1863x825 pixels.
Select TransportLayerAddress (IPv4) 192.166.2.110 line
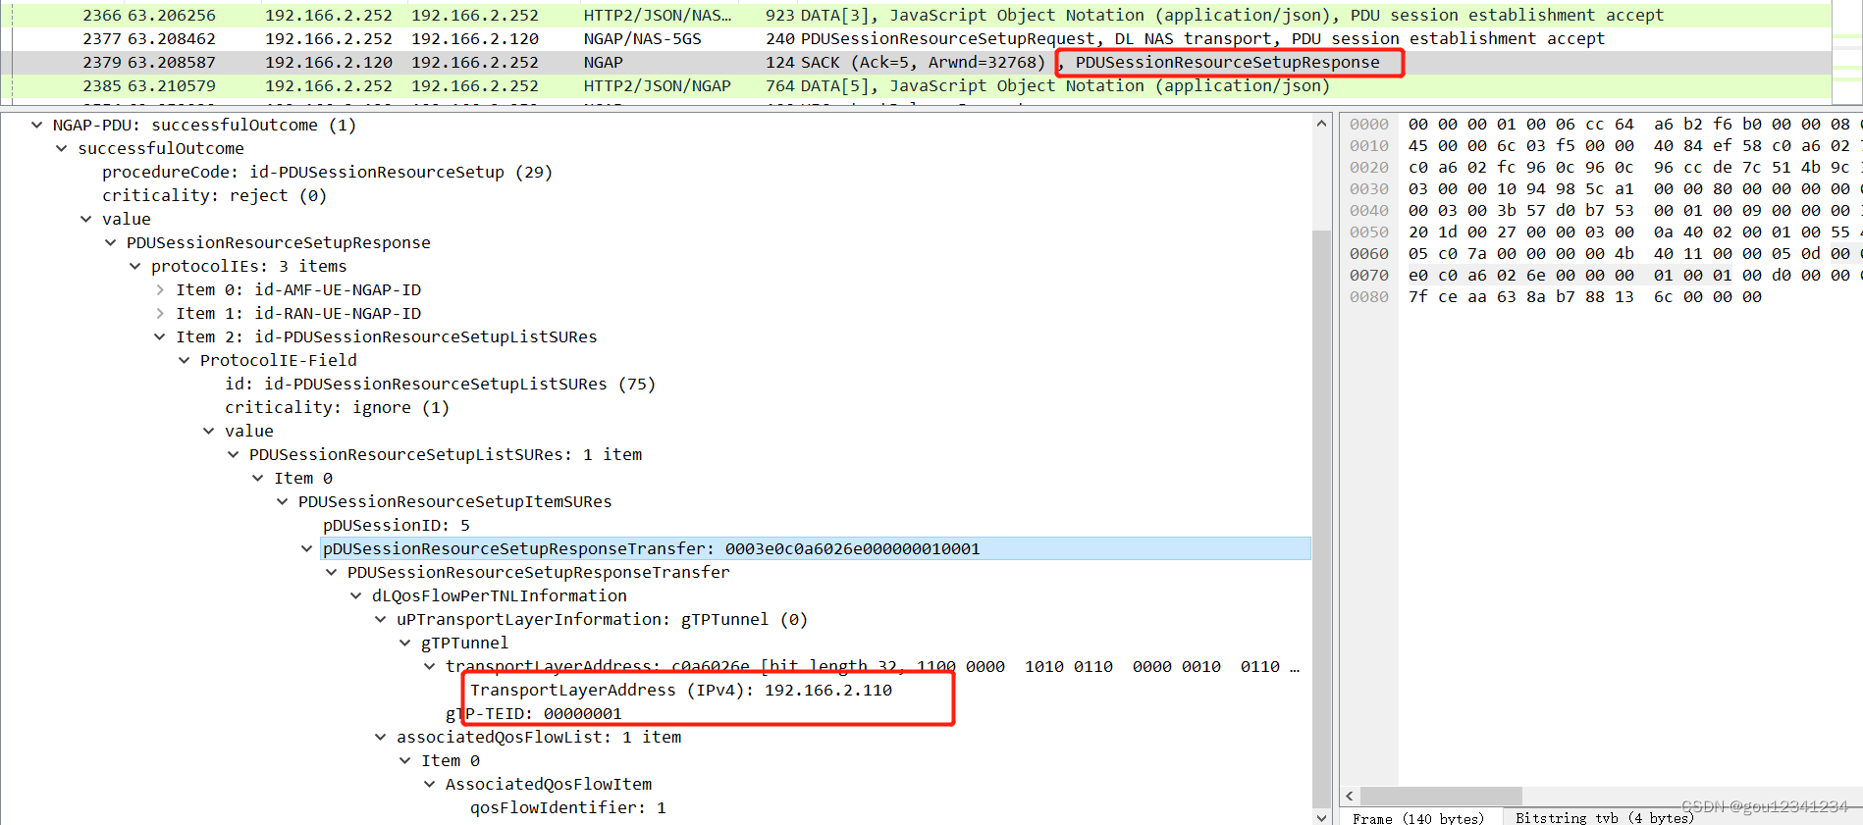pos(681,690)
